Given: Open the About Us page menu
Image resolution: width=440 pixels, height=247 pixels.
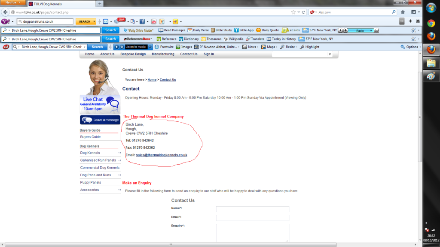Looking at the screenshot, I should [107, 54].
